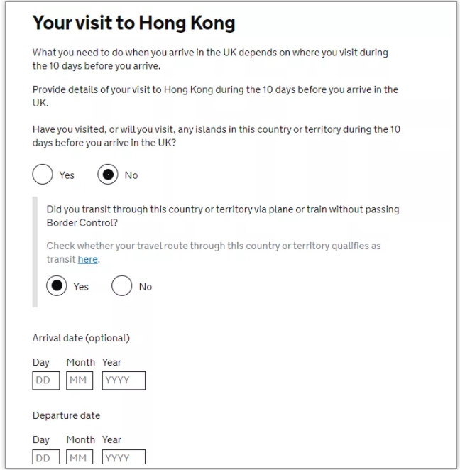
Task: Choose No for transit without Border Control
Action: point(121,286)
